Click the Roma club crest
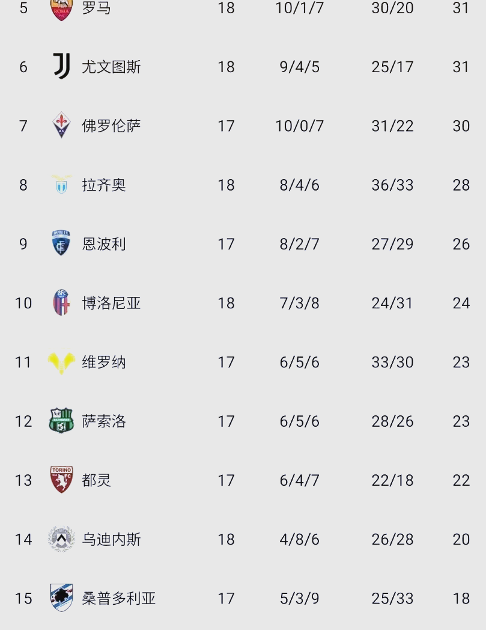 61,9
